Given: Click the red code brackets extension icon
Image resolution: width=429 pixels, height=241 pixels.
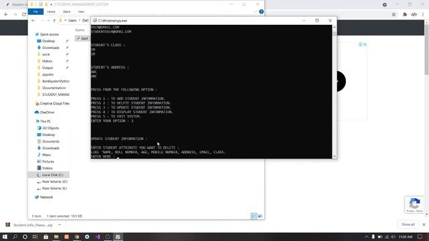Looking at the screenshot, I should point(414,15).
